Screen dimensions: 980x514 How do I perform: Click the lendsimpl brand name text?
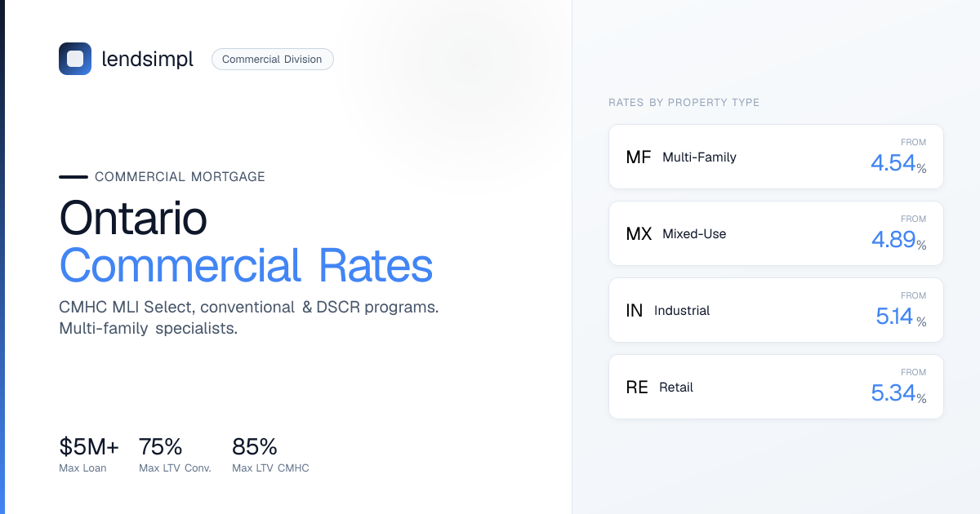click(x=148, y=59)
